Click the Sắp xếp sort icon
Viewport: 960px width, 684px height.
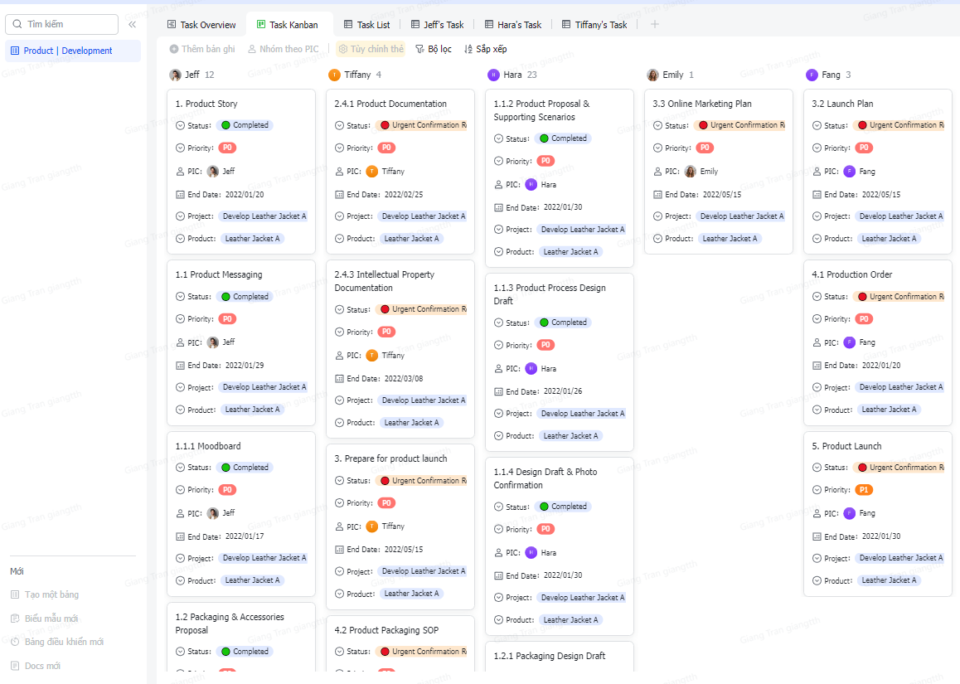[x=468, y=49]
